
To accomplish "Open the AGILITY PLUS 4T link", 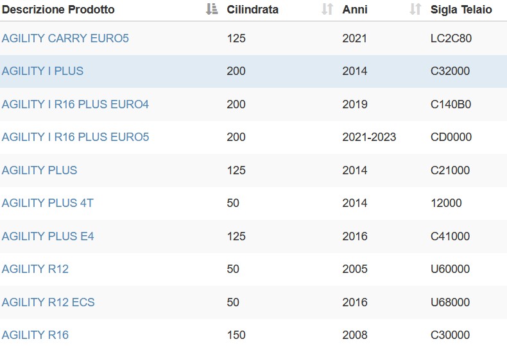I will pos(47,203).
